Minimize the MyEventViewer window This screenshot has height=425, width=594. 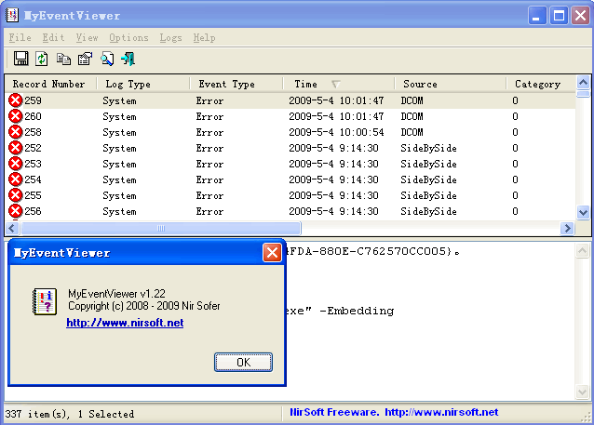tap(537, 16)
